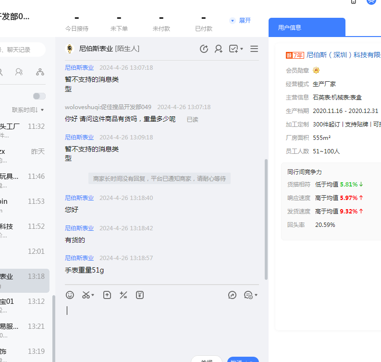Click sender name 尼伯斯表业 on 手表重量51g message
Viewport: 381px width, 362px height.
coord(79,258)
